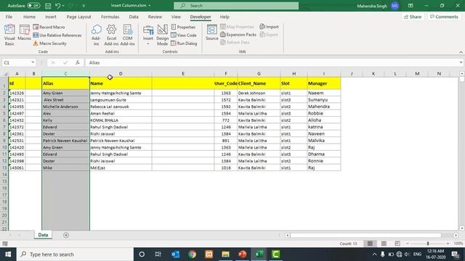Open PowerPoint from the taskbar
Viewport: 465px width, 261px height.
242,254
